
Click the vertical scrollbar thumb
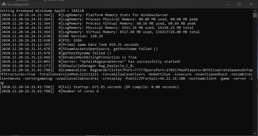pos(255,15)
